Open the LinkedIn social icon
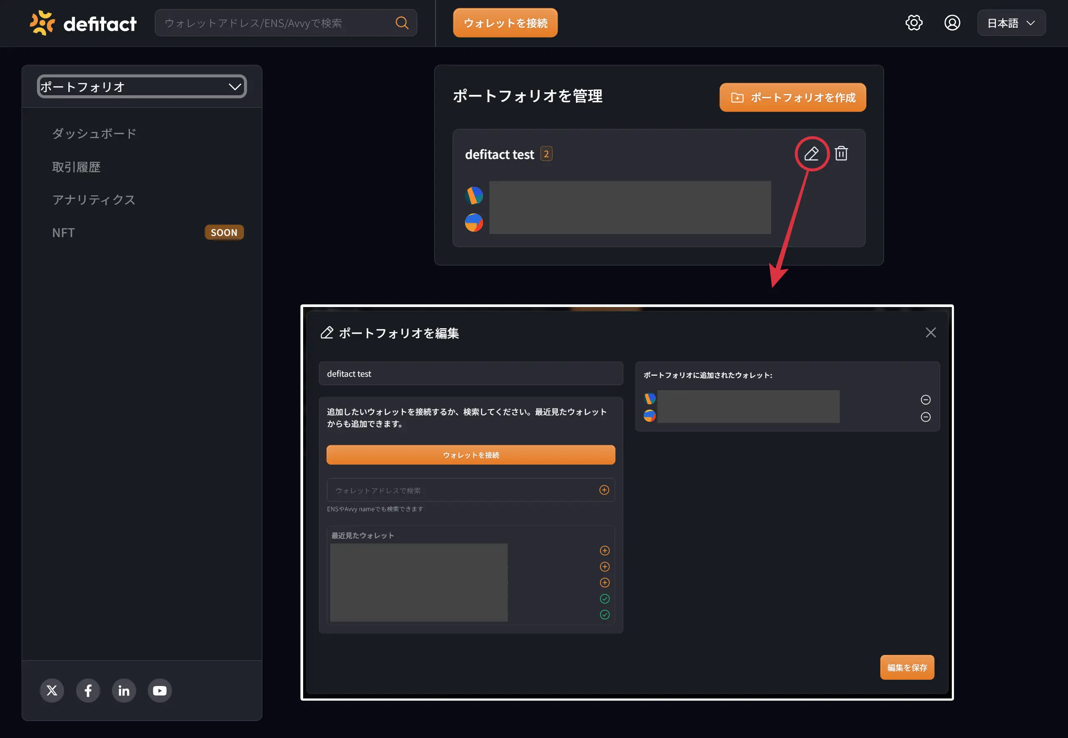Image resolution: width=1068 pixels, height=738 pixels. coord(124,691)
